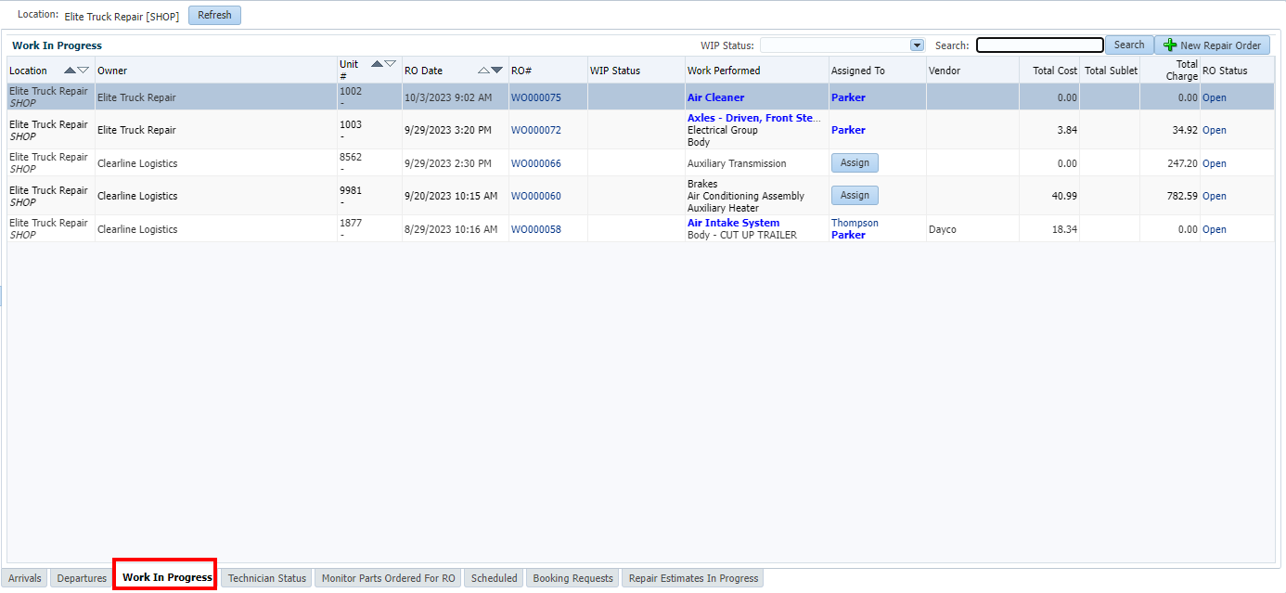Click the WIP Status combo box field
This screenshot has height=593, width=1286.
[x=842, y=45]
